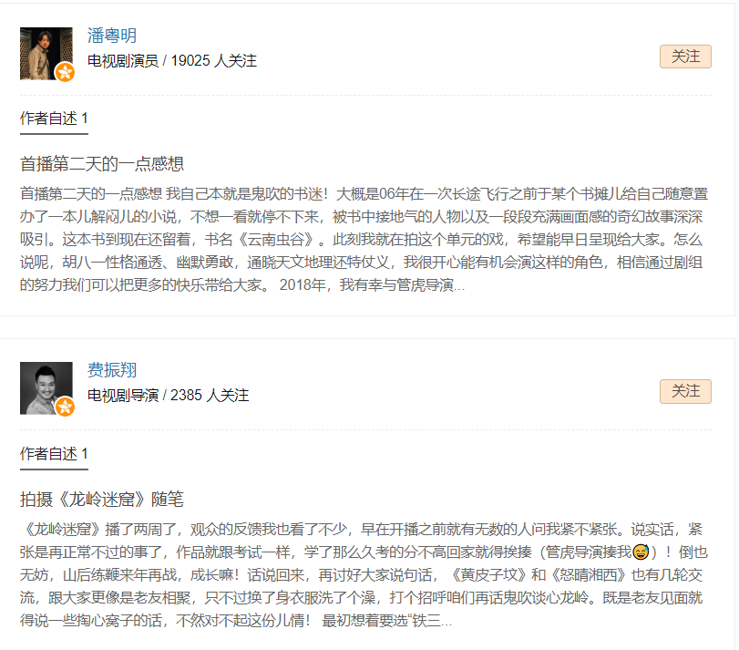This screenshot has height=650, width=739.
Task: Click the text 《怒晴湘西》 in the excerpt
Action: tap(589, 575)
